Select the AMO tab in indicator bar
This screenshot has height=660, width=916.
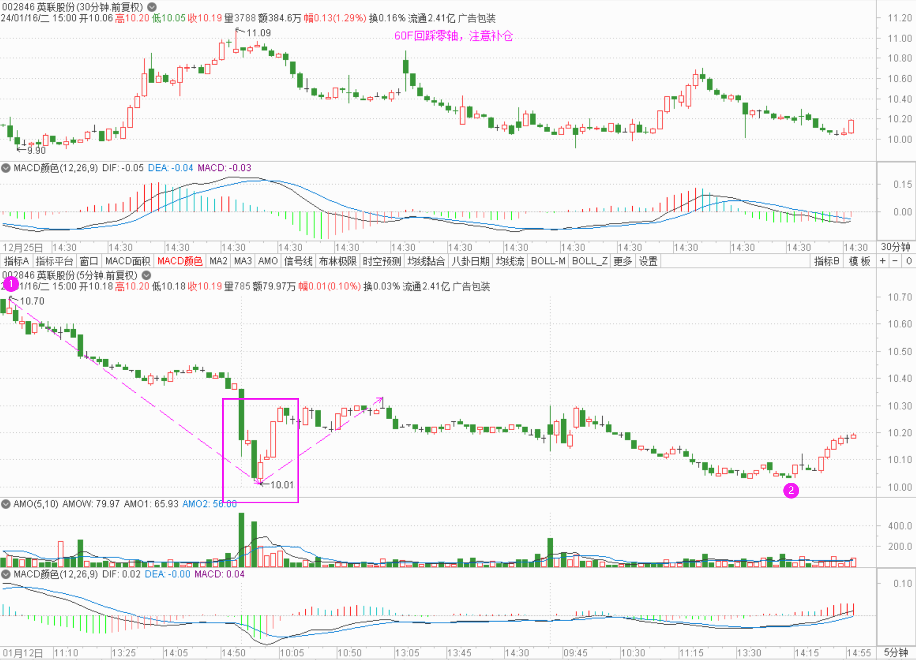(x=268, y=261)
